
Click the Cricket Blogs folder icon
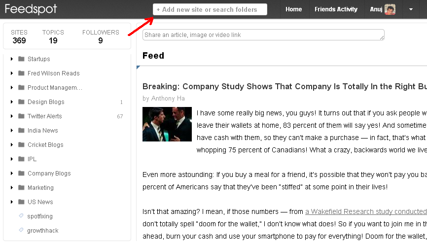(21, 145)
